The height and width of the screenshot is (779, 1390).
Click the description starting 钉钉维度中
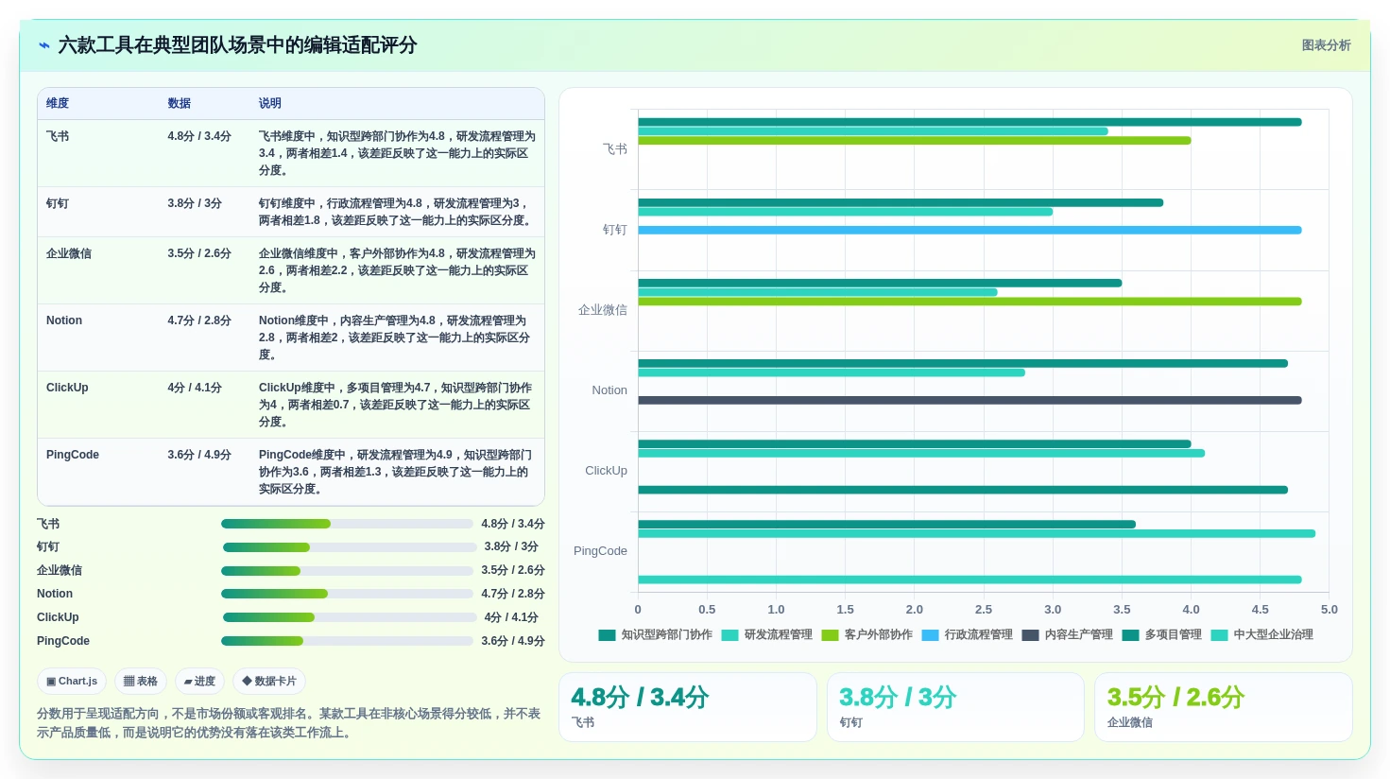click(397, 212)
